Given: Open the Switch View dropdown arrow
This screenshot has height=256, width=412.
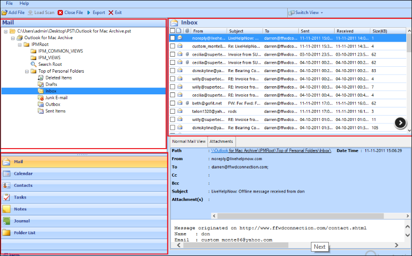Looking at the screenshot, I should (x=322, y=13).
